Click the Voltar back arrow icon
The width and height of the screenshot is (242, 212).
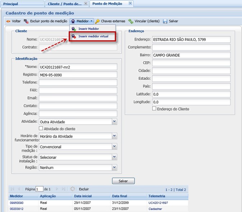coord(8,21)
